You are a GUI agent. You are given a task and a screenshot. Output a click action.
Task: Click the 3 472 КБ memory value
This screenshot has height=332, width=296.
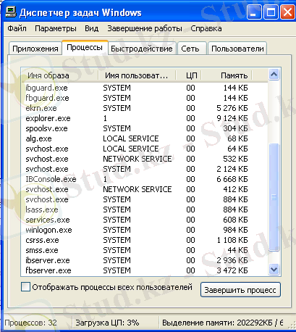[232, 270]
